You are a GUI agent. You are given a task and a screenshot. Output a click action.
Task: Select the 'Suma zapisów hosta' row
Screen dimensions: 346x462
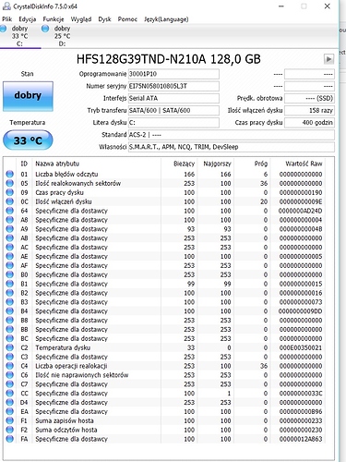click(x=164, y=420)
